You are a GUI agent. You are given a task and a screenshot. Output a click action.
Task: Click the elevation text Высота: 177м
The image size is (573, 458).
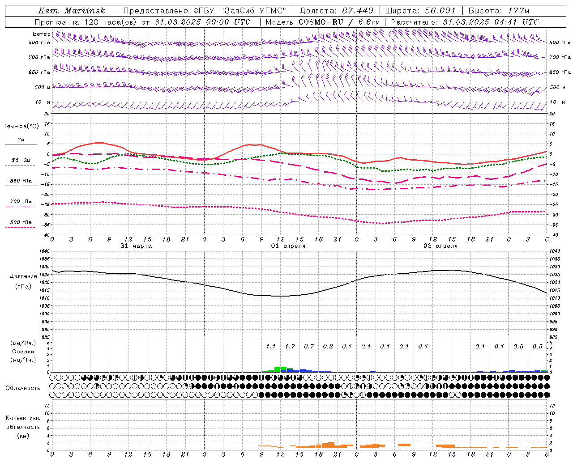(x=499, y=11)
